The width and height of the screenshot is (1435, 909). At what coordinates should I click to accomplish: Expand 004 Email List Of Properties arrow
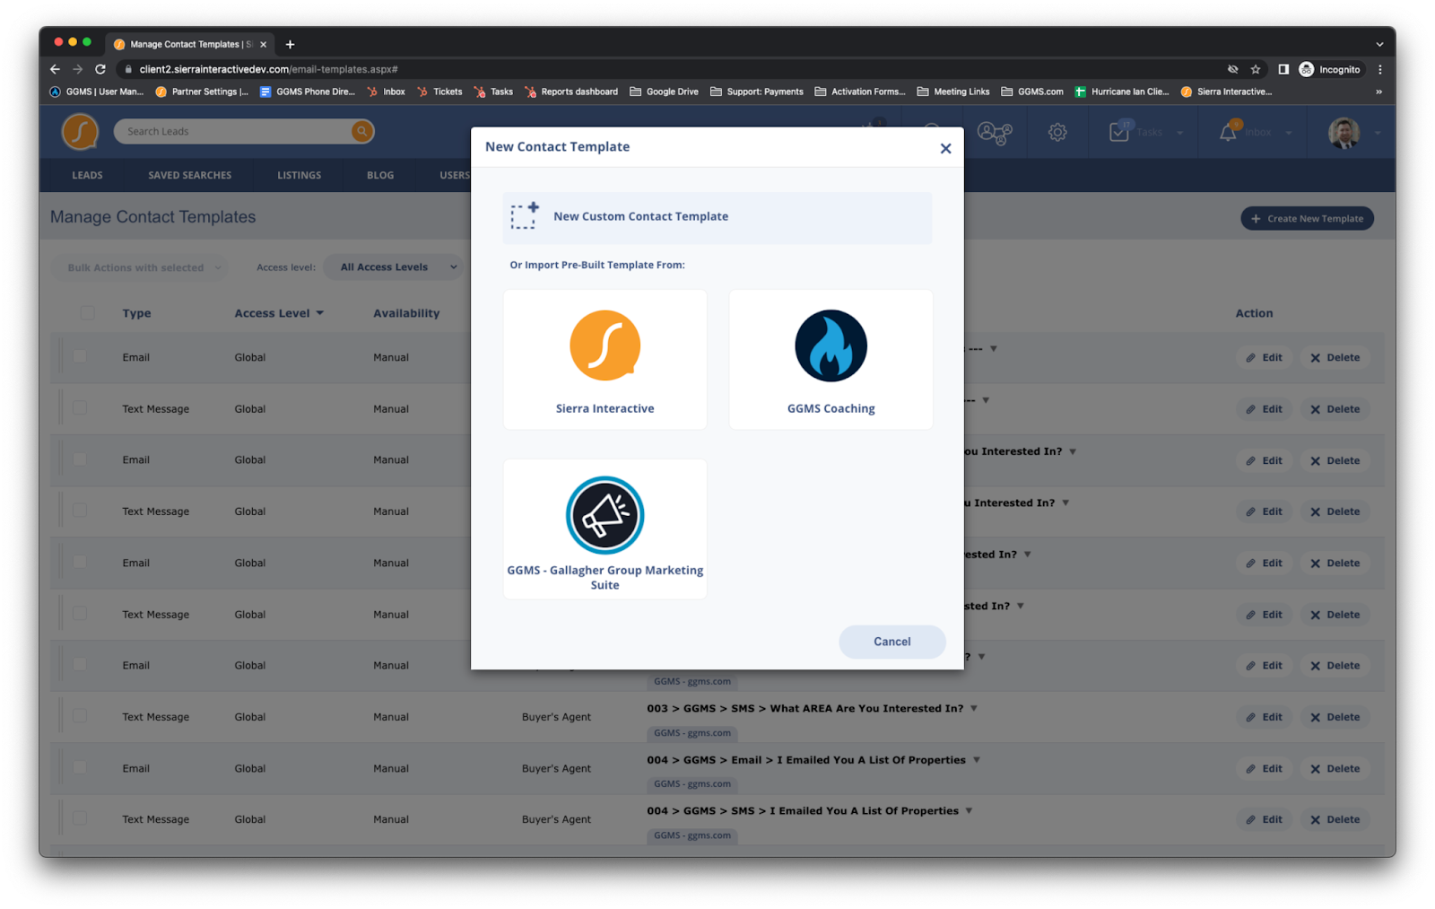(x=977, y=760)
